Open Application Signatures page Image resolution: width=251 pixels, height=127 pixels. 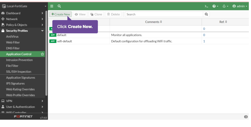click(20, 78)
